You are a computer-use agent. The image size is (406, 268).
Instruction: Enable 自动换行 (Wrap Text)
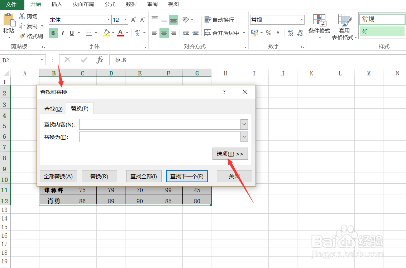click(x=219, y=20)
